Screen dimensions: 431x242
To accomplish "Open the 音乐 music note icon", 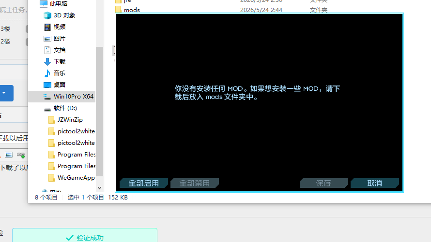I will pos(47,73).
